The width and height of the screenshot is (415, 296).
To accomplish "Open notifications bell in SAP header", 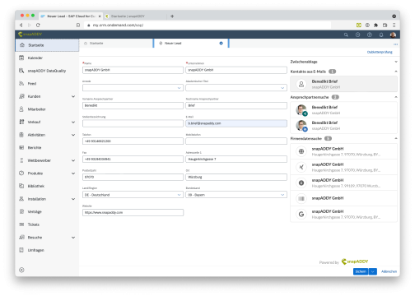I will (381, 35).
